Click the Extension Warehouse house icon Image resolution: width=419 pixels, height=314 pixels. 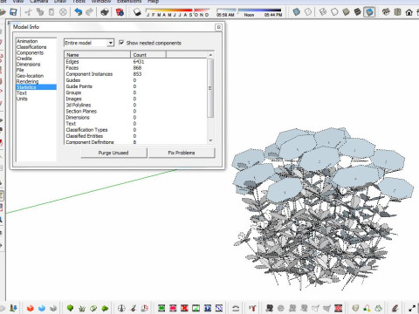point(409,12)
